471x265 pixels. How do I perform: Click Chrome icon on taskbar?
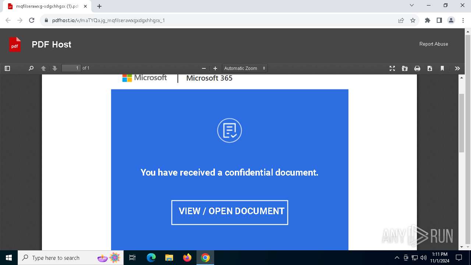pyautogui.click(x=205, y=258)
